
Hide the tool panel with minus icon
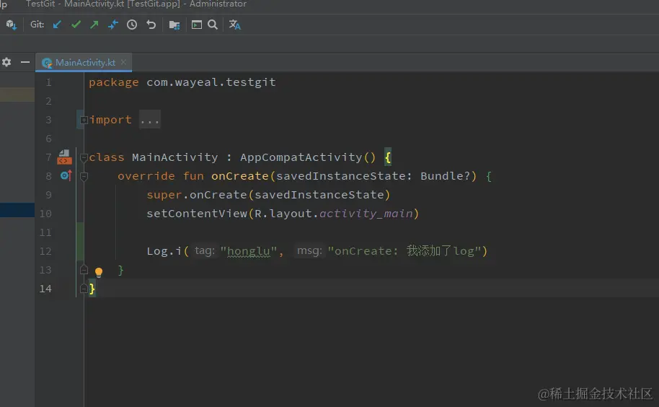click(x=25, y=62)
